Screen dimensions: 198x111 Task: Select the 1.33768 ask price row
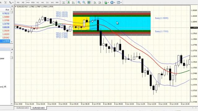pyautogui.click(x=5, y=20)
